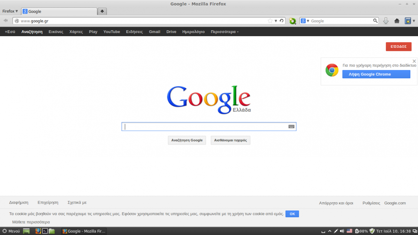Viewport: 418px width, 235px height.
Task: Open Ειδήσεις in the Google bar
Action: (134, 32)
